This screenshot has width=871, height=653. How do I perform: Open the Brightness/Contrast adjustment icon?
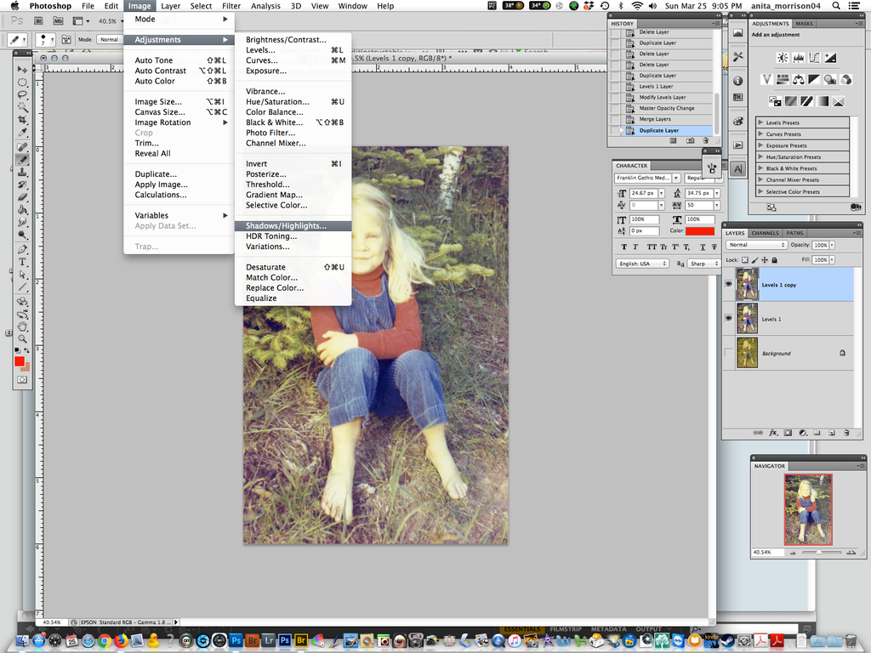pyautogui.click(x=783, y=57)
